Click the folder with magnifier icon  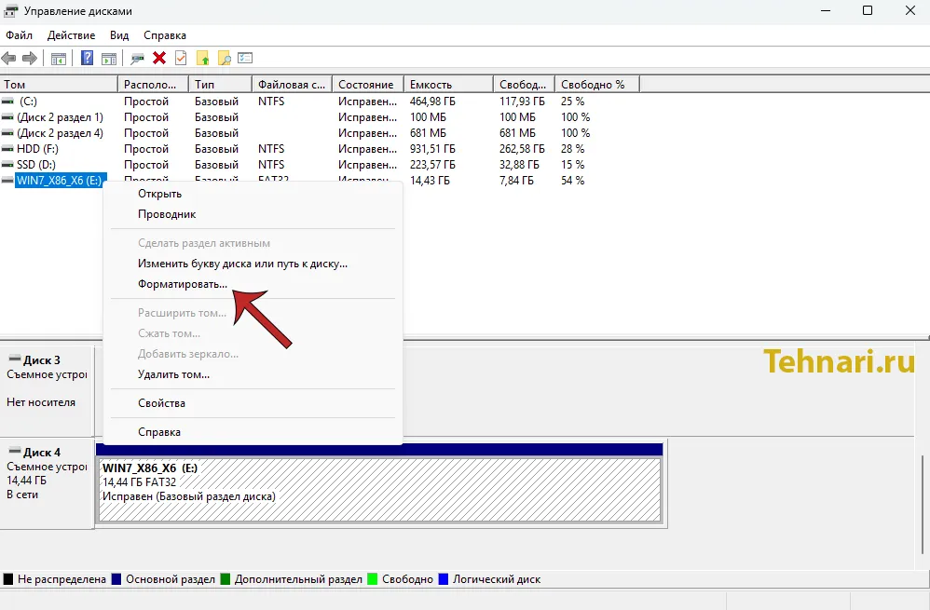(225, 58)
